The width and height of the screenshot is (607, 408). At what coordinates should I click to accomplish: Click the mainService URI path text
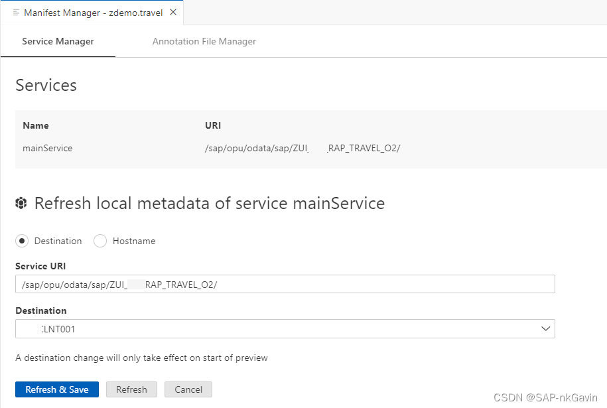coord(303,148)
